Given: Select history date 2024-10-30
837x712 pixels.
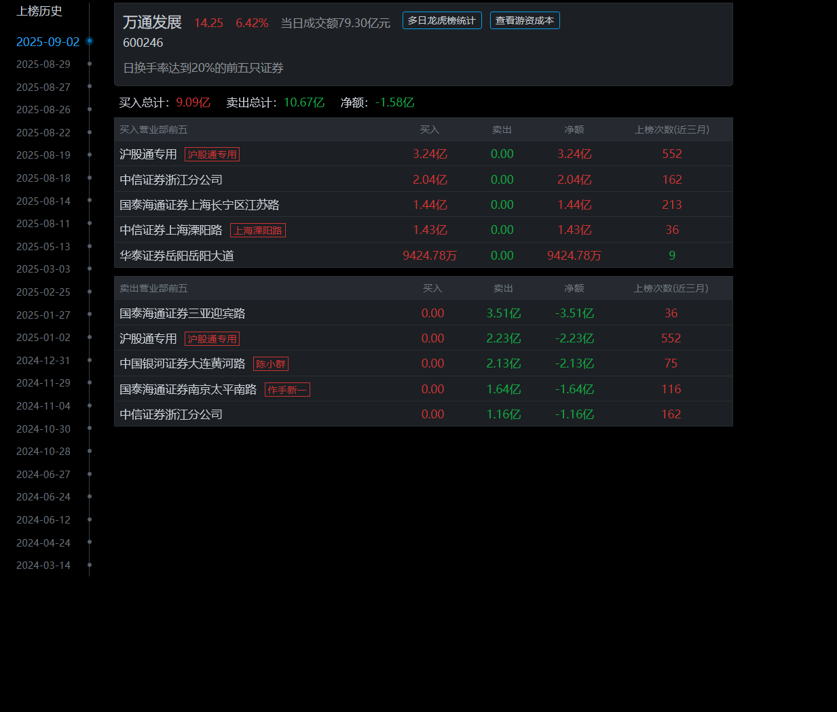Looking at the screenshot, I should tap(43, 429).
